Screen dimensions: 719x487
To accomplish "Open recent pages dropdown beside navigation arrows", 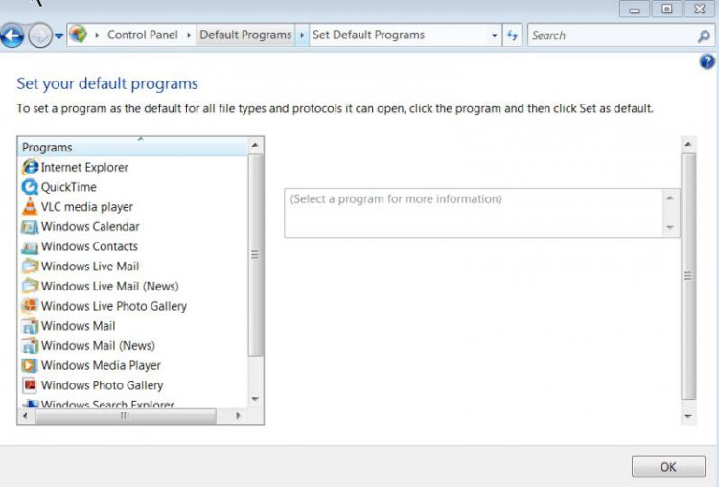I will coord(58,35).
